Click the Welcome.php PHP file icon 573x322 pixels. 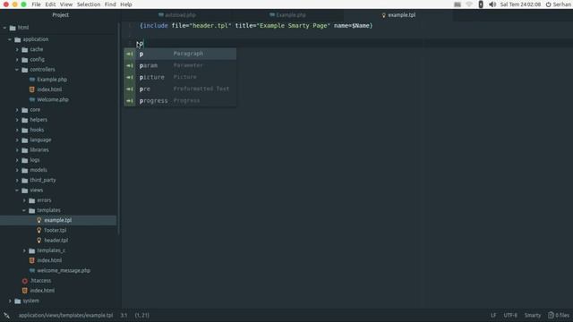point(32,99)
